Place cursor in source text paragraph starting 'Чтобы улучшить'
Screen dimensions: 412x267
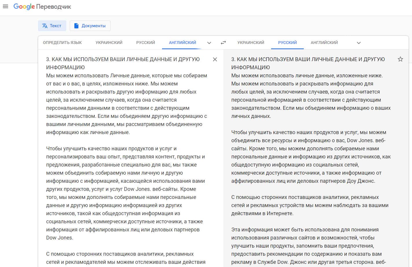coord(126,193)
